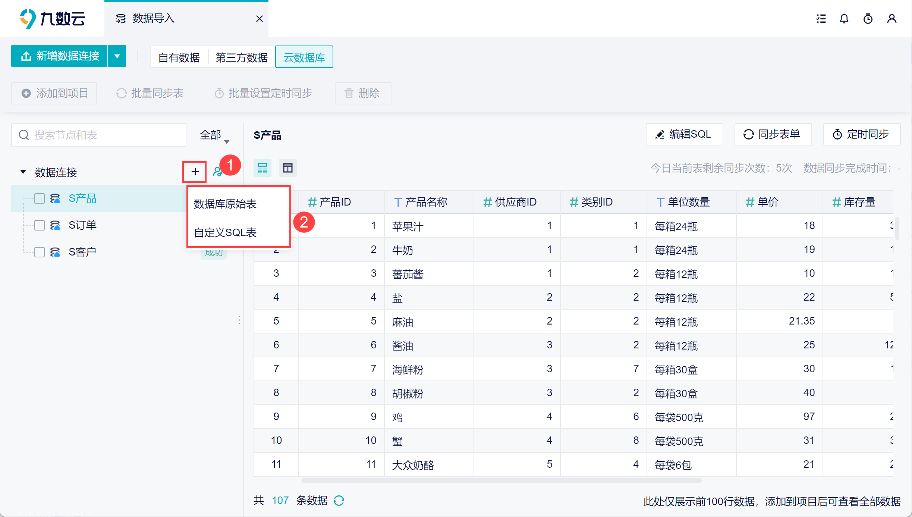Open the dropdown arrow next to 新增数据连接
This screenshot has height=517, width=912.
pos(117,56)
